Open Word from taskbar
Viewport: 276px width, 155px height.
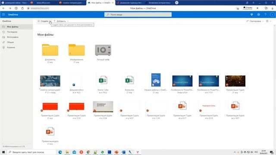[123, 152]
